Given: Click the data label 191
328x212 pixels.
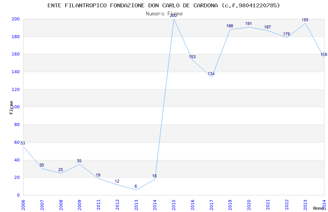Looking at the screenshot, I should [249, 24].
